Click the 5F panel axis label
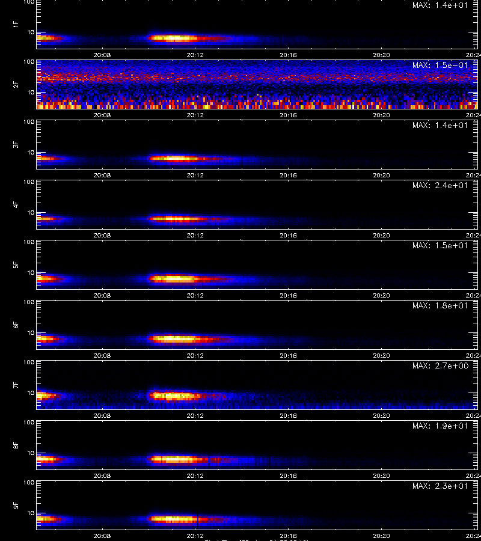 (x=16, y=264)
